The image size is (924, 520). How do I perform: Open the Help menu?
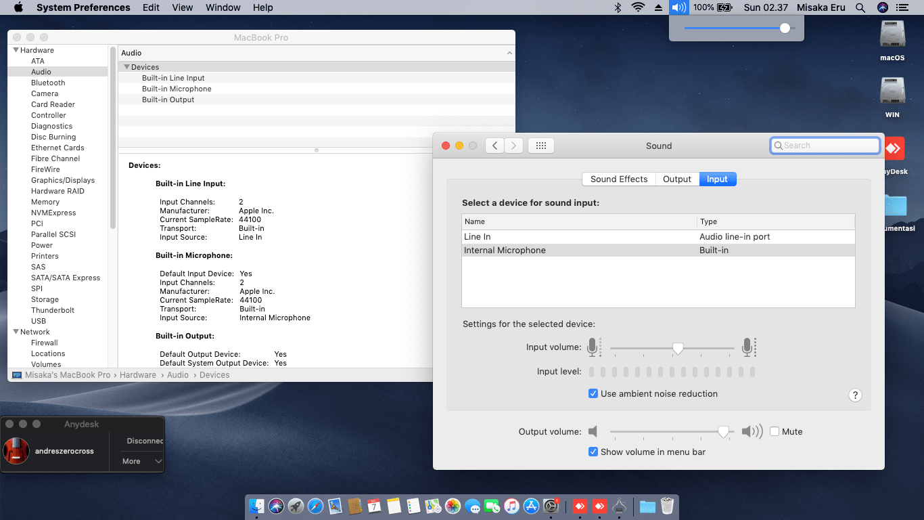pos(263,7)
